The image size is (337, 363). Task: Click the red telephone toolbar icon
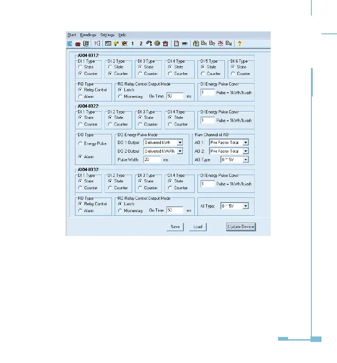tap(78, 44)
